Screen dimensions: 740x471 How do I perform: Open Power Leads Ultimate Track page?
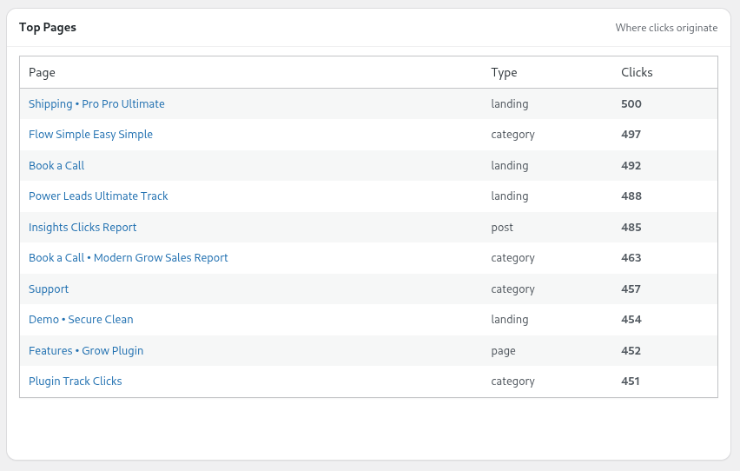point(98,196)
